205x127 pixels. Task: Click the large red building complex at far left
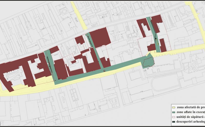tap(15, 69)
